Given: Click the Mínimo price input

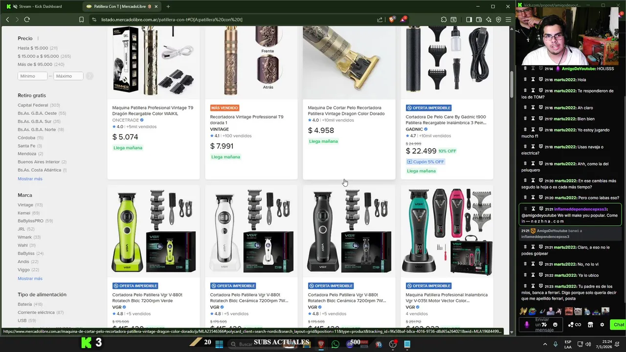Looking at the screenshot, I should 33,76.
